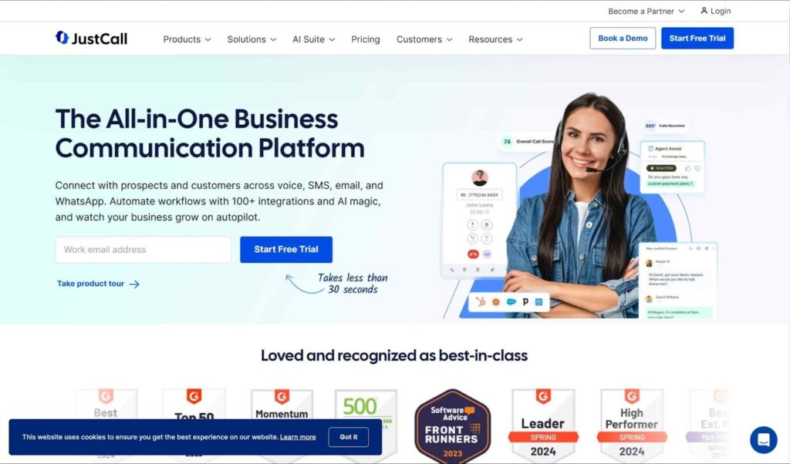Viewport: 790px width, 464px height.
Task: Expand the Solutions dropdown menu
Action: 252,39
